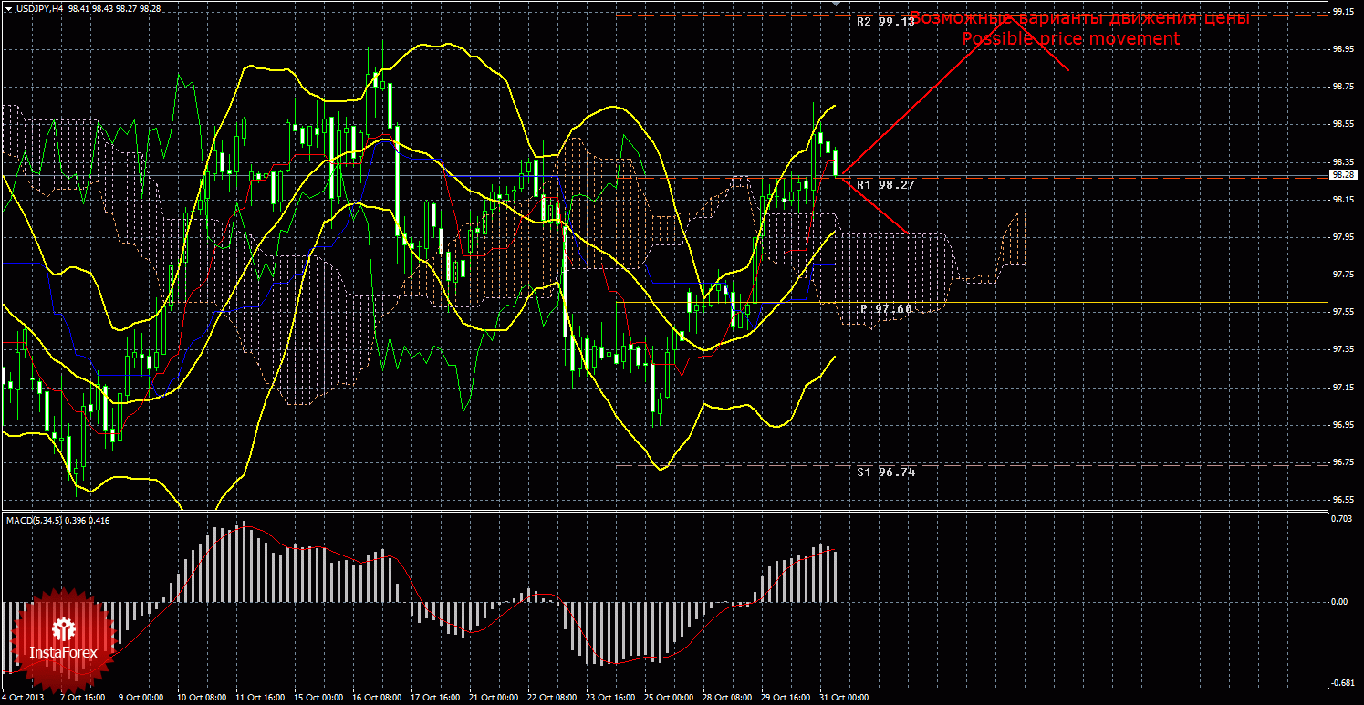
Task: Click the current price tag 98.28
Action: (1341, 174)
